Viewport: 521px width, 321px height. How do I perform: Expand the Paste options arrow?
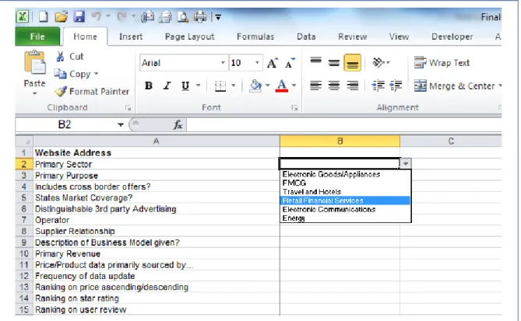(x=34, y=93)
